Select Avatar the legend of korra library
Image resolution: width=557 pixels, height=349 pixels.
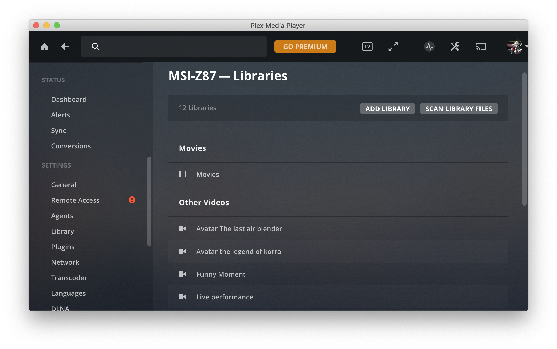338,251
